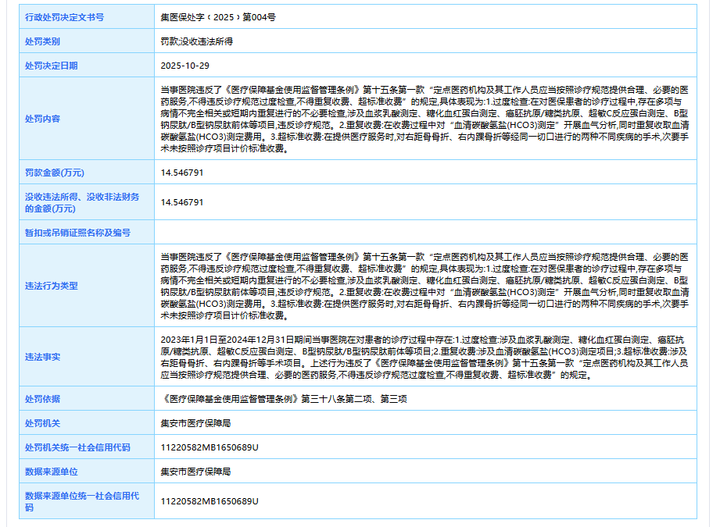Click the 违法事实 row label
720x527 pixels.
[42, 357]
